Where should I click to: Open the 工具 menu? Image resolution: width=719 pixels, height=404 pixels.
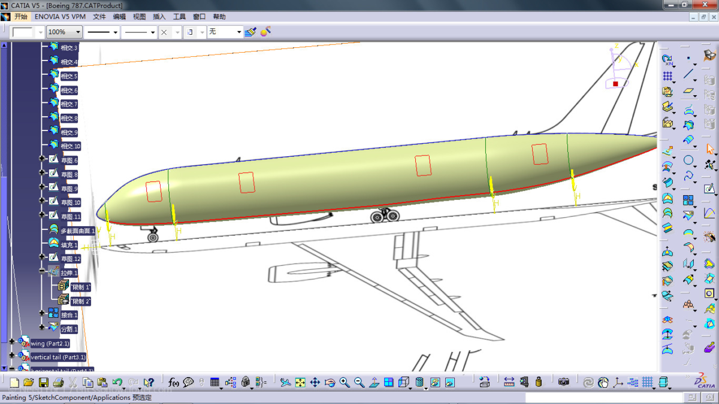coord(179,17)
